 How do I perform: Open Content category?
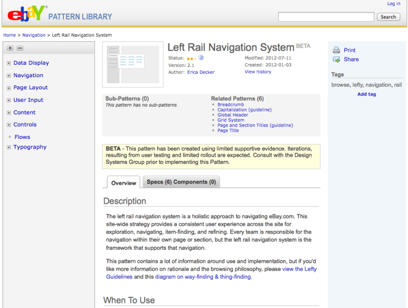tap(25, 112)
